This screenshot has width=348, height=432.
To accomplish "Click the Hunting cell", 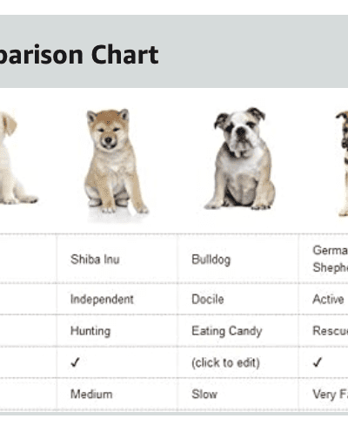I will tap(117, 331).
